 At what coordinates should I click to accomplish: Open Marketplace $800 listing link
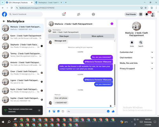click(66, 32)
